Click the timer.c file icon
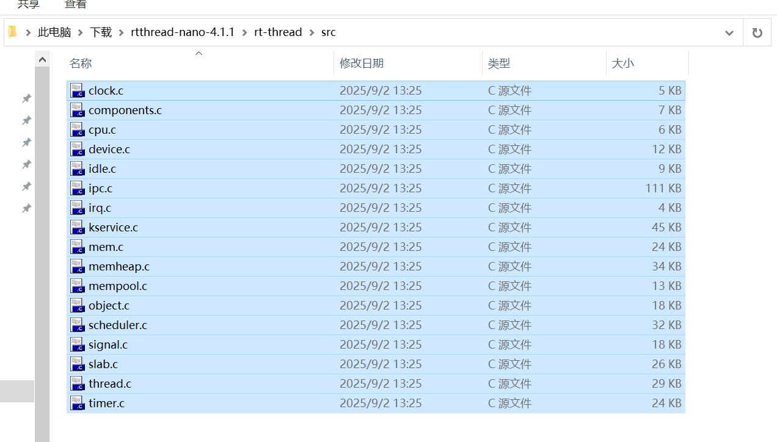 point(77,403)
